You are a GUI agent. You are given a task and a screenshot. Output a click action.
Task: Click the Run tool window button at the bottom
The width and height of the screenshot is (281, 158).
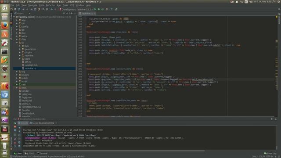pyautogui.click(x=18, y=154)
